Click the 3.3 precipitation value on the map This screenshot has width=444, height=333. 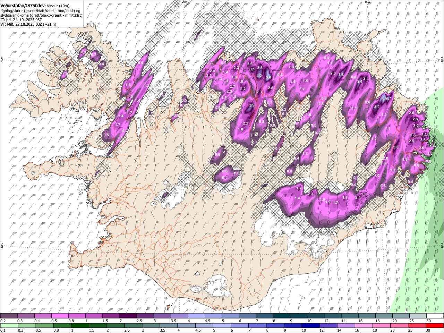260,68
